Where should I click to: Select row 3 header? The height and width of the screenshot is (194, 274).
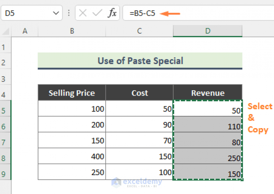pyautogui.click(x=5, y=77)
